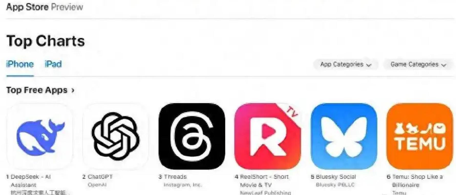Open the Bluesky Social title link
This screenshot has width=456, height=195.
point(336,177)
